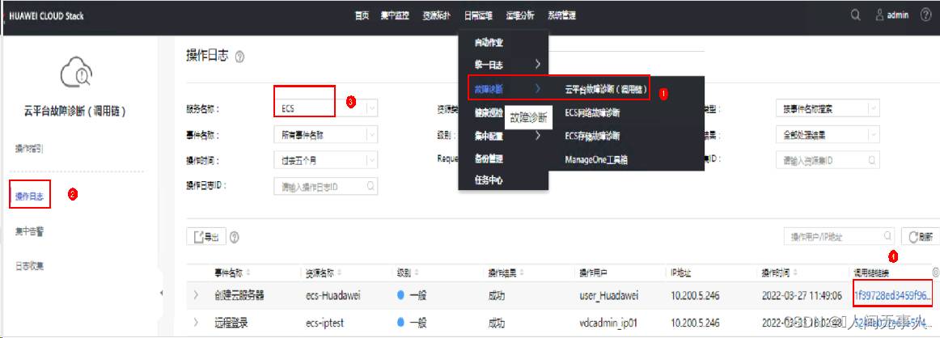Click the ecs-Huadawei resource name cell
Viewport: 940px width, 338px height.
(x=333, y=295)
